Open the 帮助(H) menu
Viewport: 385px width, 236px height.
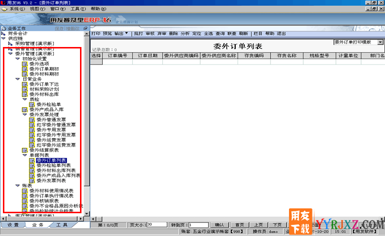click(98, 9)
